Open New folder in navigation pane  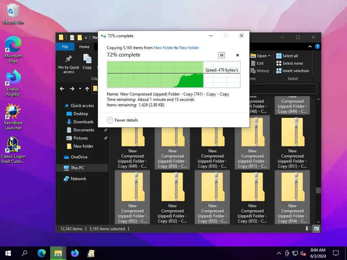[x=80, y=146]
